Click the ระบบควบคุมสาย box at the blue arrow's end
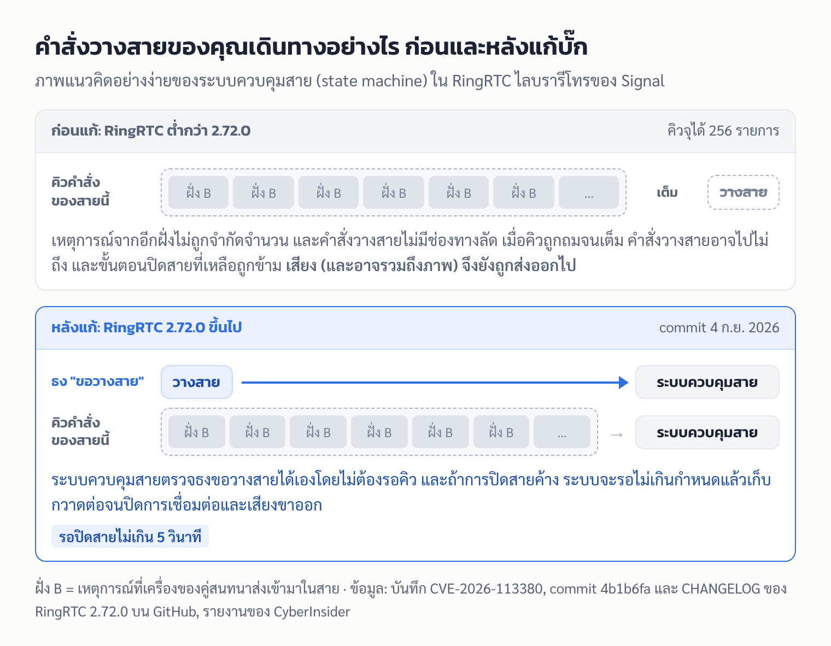Screen dimensions: 831x646 (x=707, y=382)
